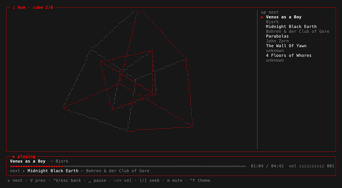Screen dimensions: 342x188
Task: Click the small arrow after 'next' in the player
Action: coord(24,171)
